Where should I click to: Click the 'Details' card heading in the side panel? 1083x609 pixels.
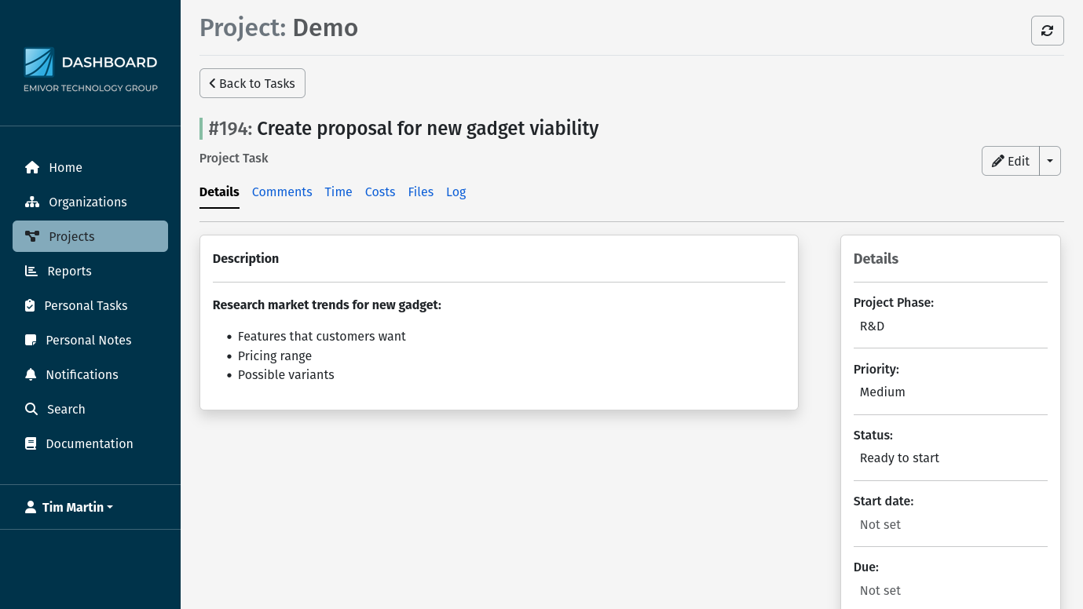point(876,258)
